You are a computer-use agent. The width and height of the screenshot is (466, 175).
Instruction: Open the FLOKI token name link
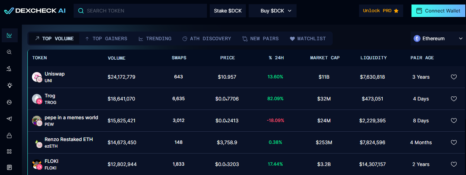[x=51, y=161]
